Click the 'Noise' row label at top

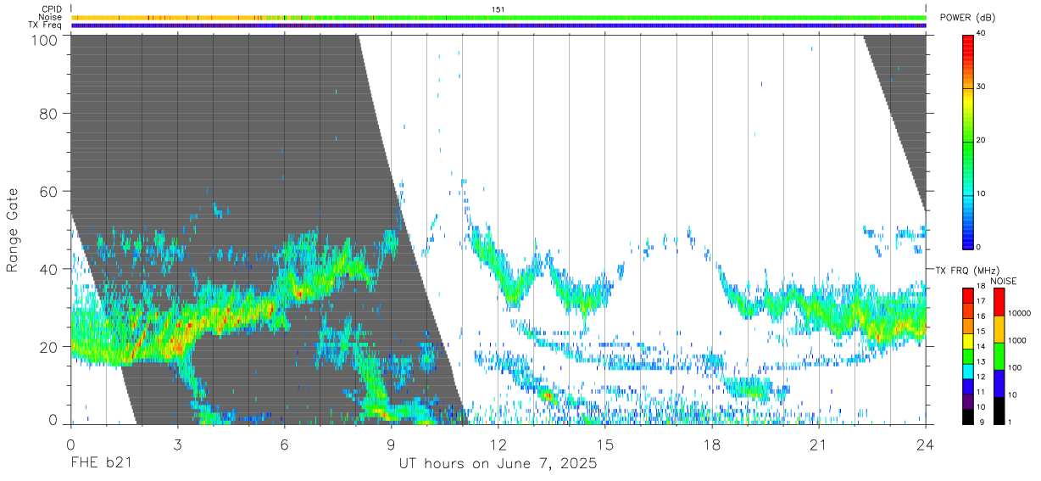(x=52, y=17)
